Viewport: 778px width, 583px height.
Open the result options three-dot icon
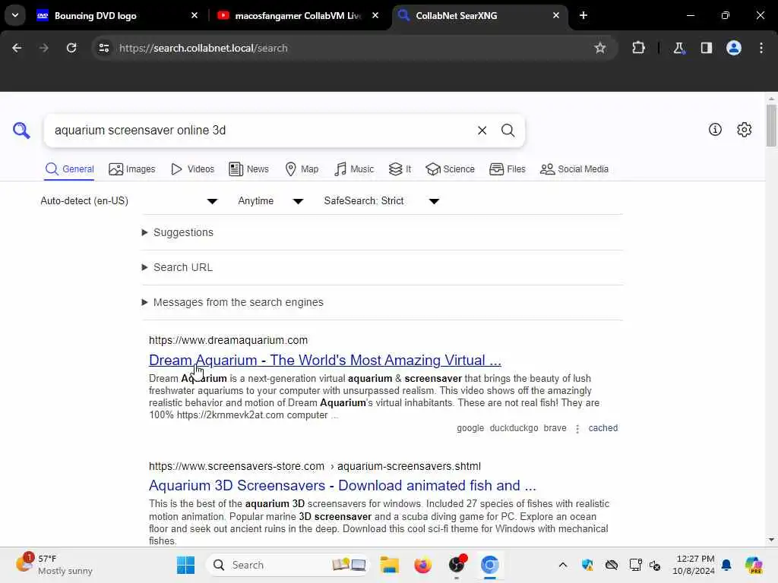577,428
